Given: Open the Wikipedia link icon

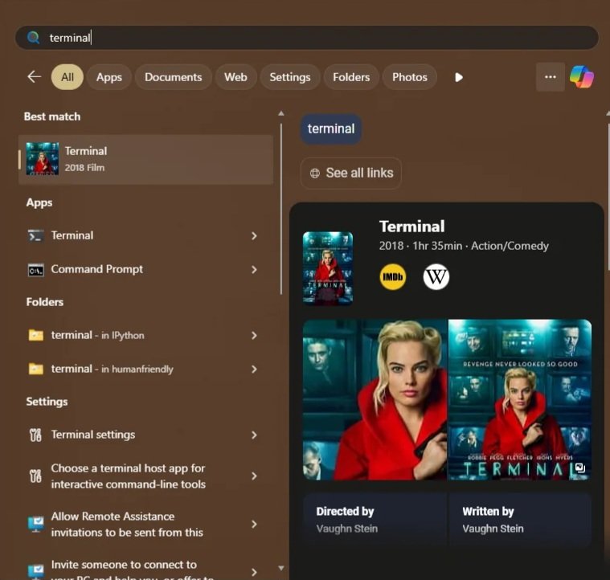Looking at the screenshot, I should [x=436, y=277].
